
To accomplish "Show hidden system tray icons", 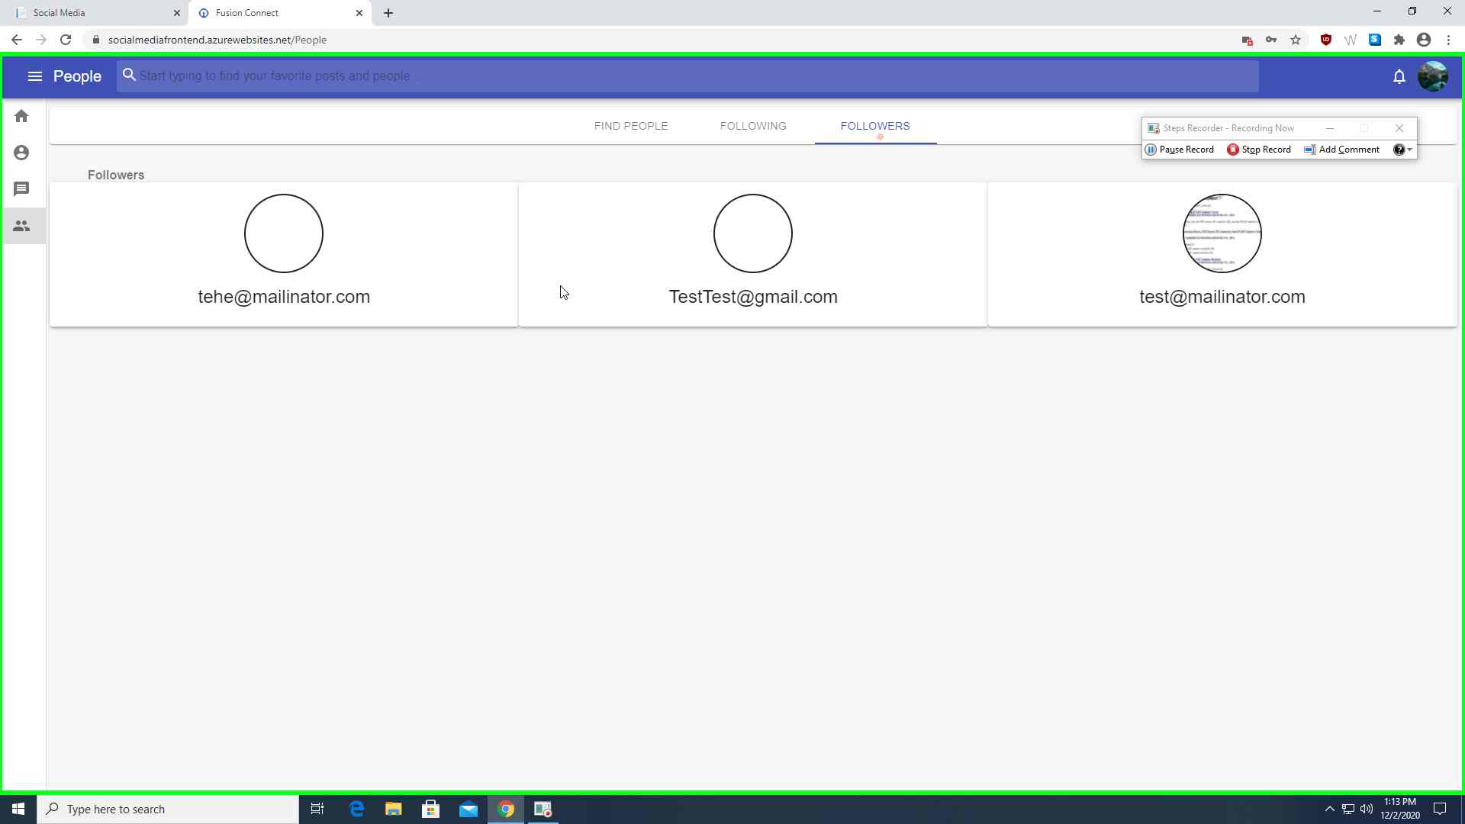I will [x=1329, y=809].
